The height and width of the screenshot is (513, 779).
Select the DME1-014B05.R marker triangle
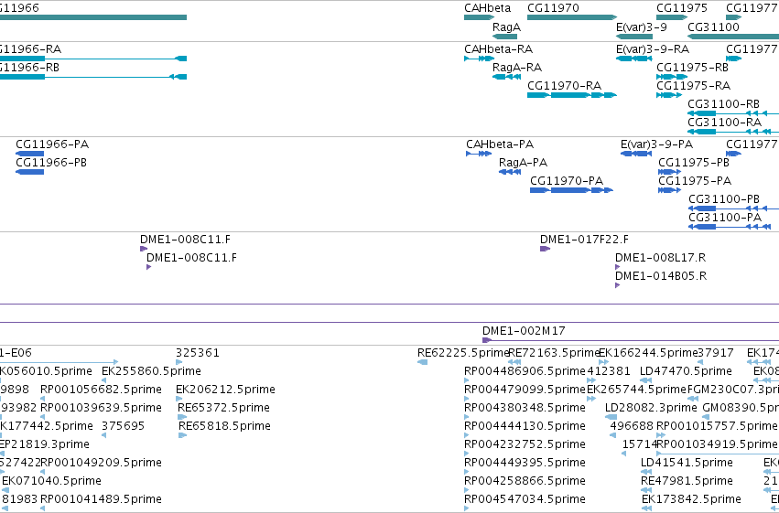tap(618, 285)
